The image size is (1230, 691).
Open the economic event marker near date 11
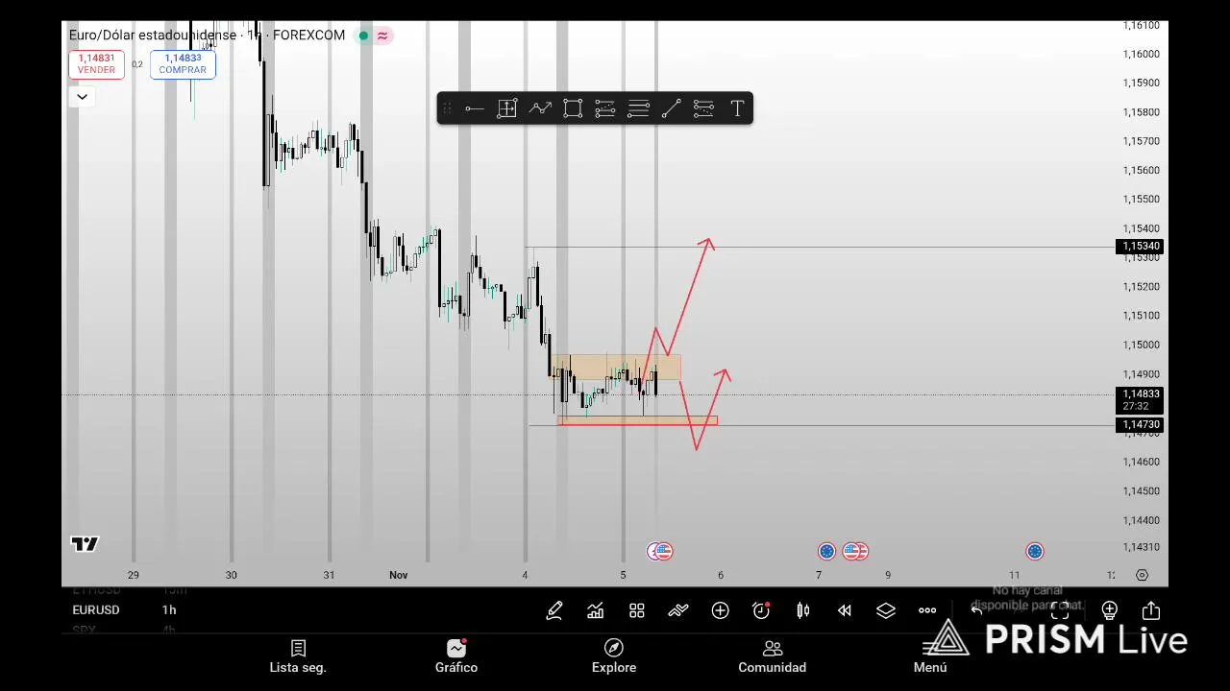(x=1035, y=551)
